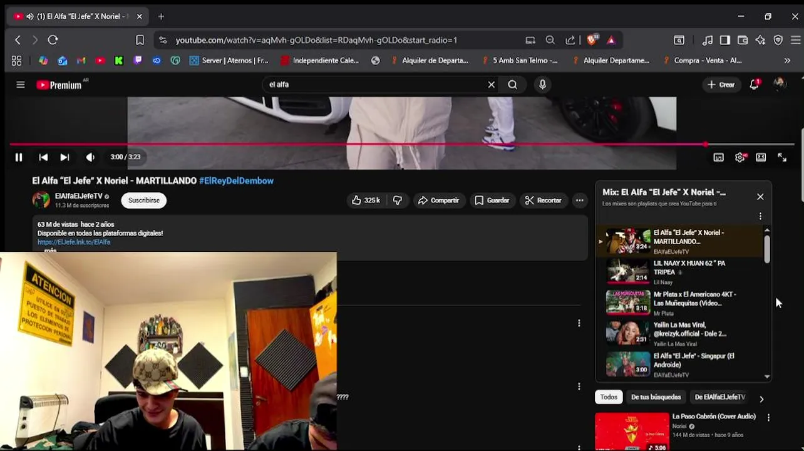The width and height of the screenshot is (804, 451).
Task: Reload the current page
Action: tap(53, 40)
